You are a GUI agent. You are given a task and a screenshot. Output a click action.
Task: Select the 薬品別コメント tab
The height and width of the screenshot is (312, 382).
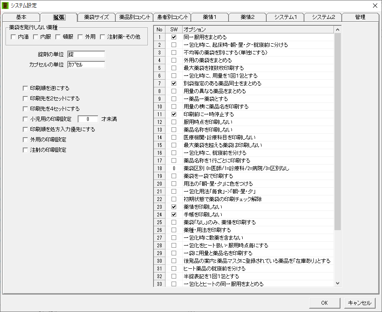pos(134,17)
